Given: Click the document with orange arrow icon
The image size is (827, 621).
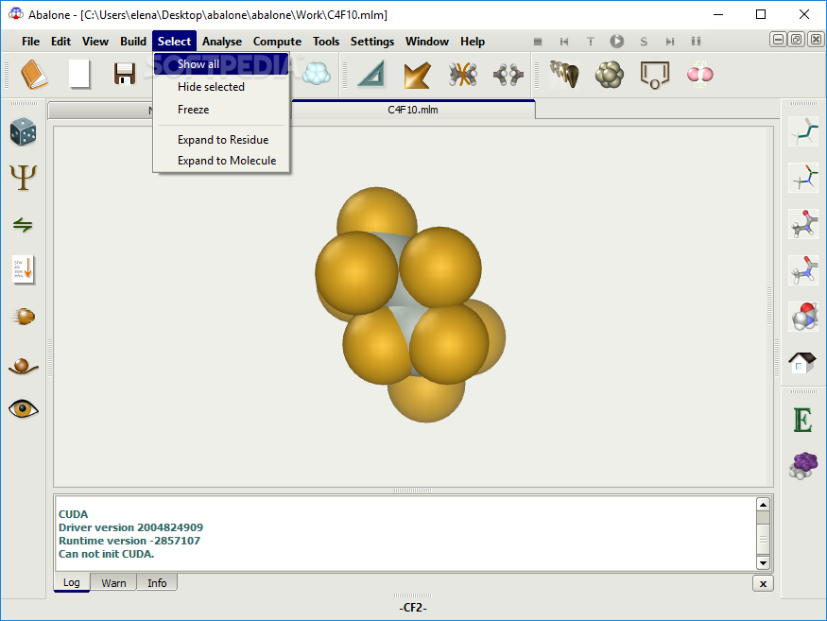Looking at the screenshot, I should (x=24, y=270).
